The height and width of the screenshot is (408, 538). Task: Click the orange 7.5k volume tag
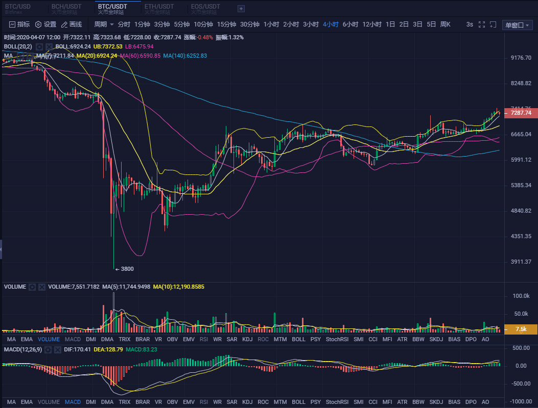point(521,329)
